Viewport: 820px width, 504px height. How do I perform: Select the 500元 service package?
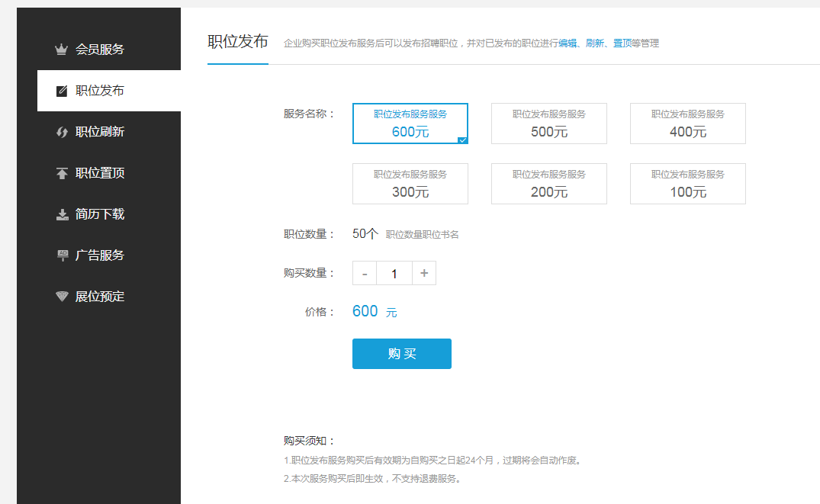pos(549,124)
